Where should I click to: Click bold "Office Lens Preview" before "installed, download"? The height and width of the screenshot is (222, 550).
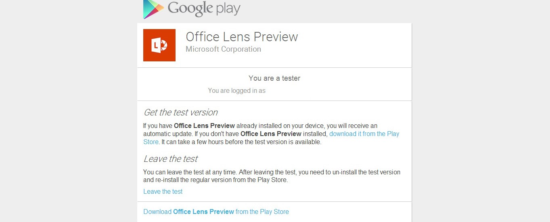click(x=271, y=134)
